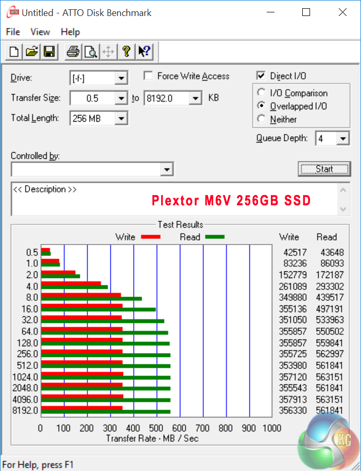Open a saved benchmark file icon

31,52
